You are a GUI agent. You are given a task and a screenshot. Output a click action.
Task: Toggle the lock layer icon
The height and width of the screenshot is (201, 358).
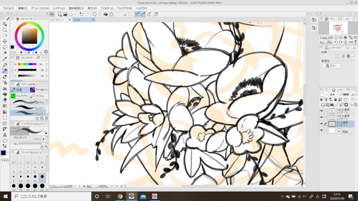(335, 100)
